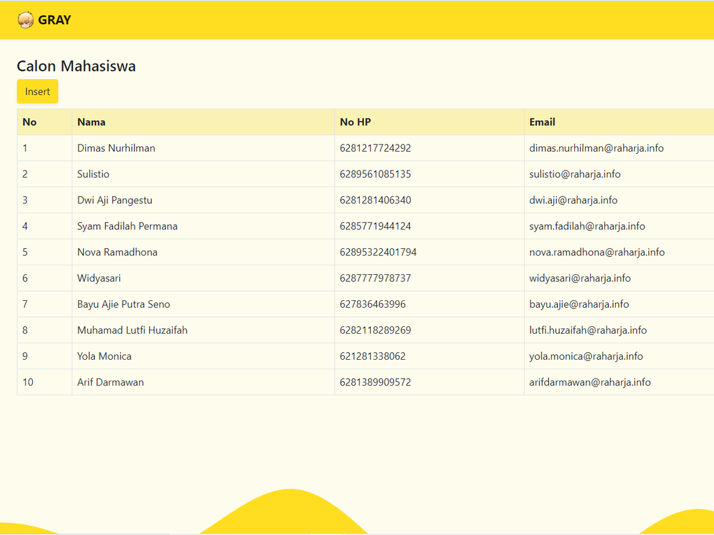Select email yola.monica@raharja.info

586,356
